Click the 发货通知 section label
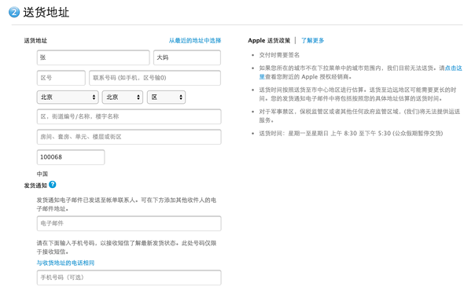The height and width of the screenshot is (287, 464). (35, 186)
